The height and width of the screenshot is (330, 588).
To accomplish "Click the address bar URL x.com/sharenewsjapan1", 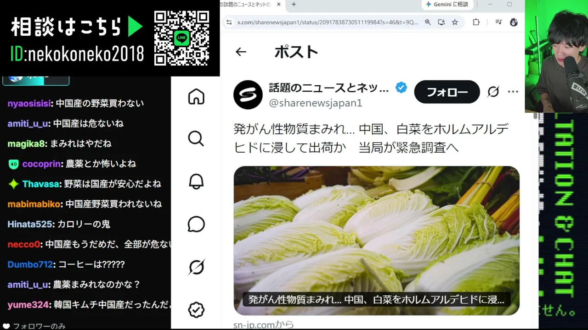I will [x=328, y=22].
